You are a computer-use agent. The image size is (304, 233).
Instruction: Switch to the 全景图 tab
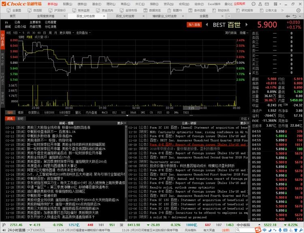point(204,16)
